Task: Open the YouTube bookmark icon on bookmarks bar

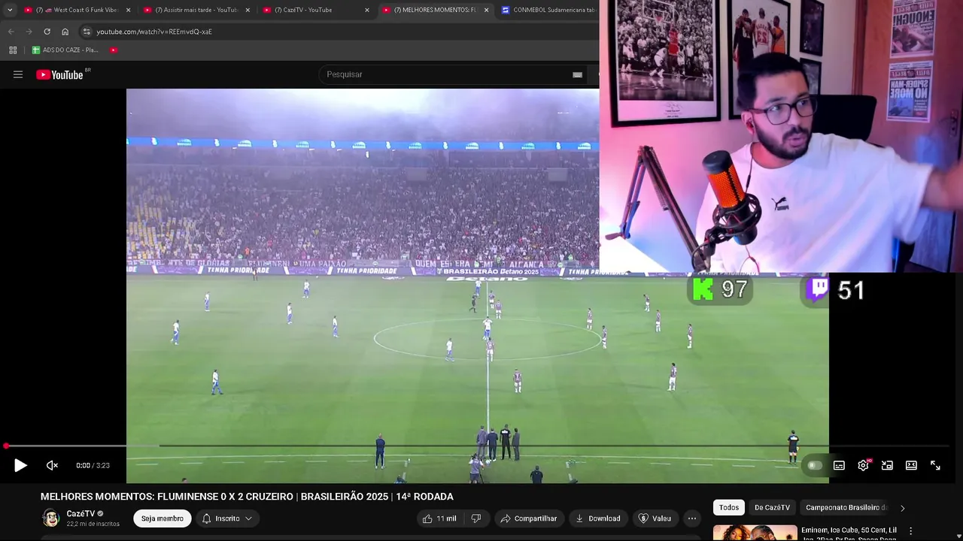Action: click(x=114, y=50)
